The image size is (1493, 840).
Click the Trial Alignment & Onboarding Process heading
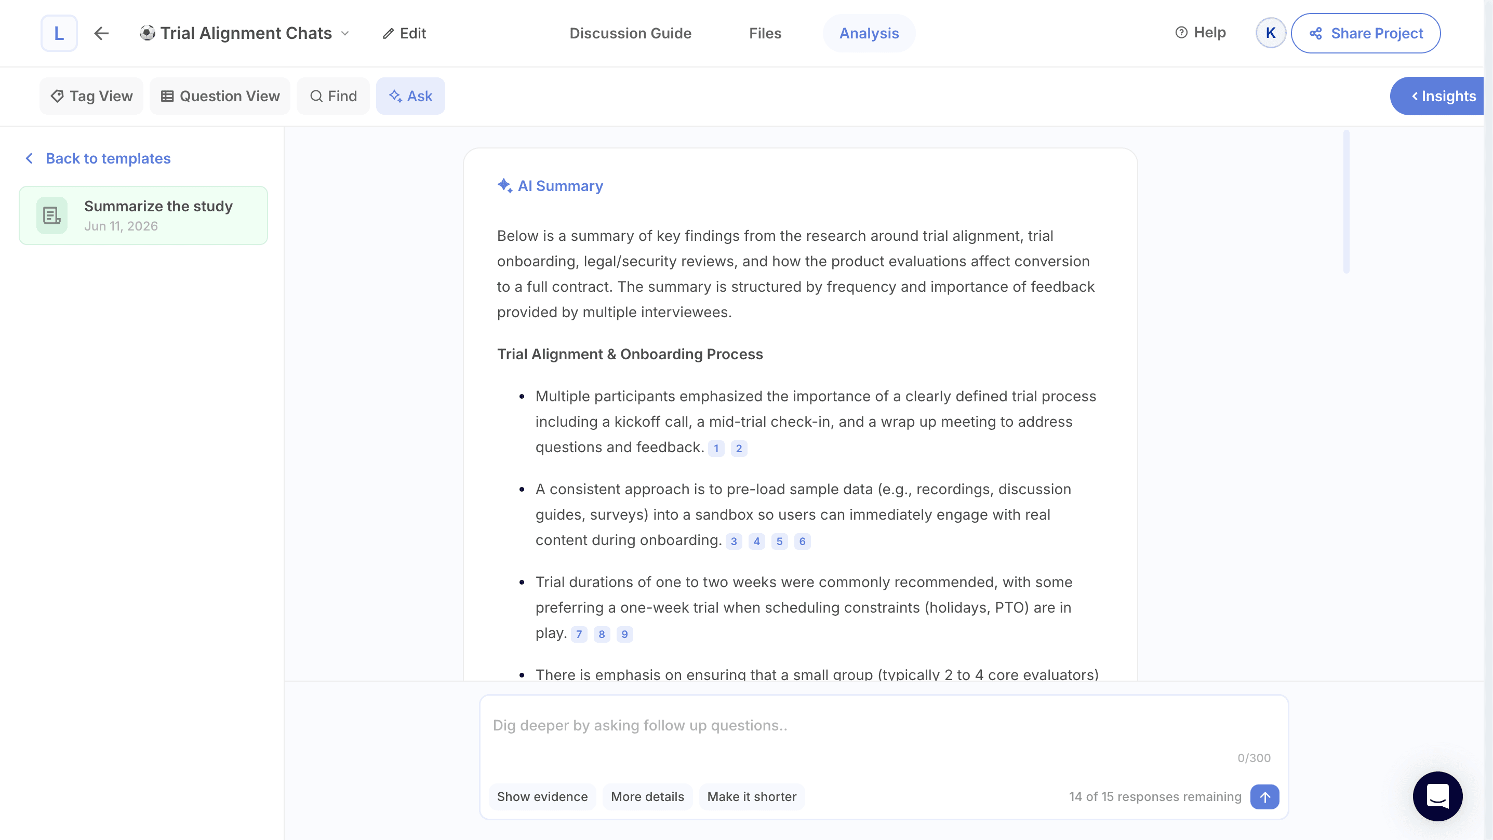pyautogui.click(x=630, y=354)
